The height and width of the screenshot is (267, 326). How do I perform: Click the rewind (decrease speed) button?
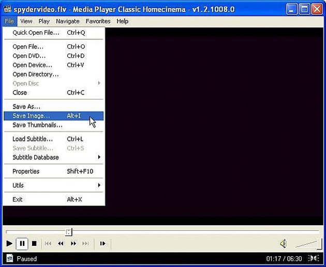(x=61, y=243)
